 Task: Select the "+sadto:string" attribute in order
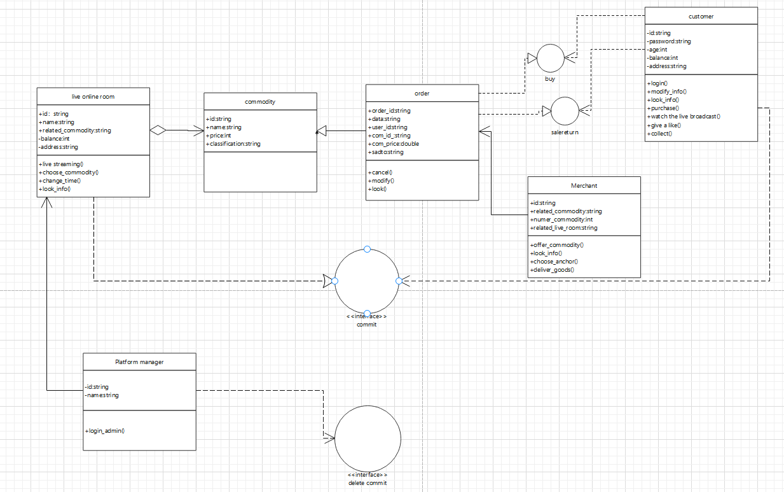coord(386,152)
